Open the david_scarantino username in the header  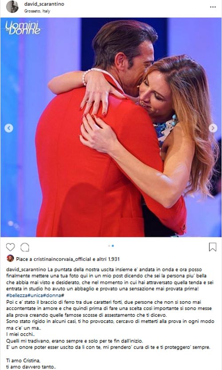point(44,4)
